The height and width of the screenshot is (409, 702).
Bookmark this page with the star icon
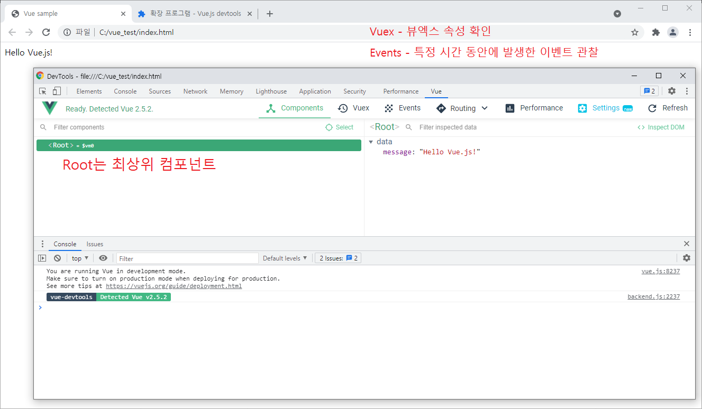[x=635, y=32]
